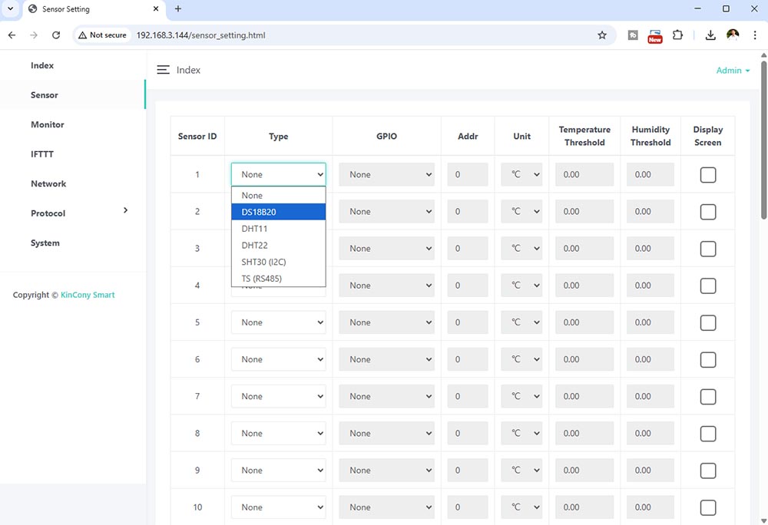768x525 pixels.
Task: Click the browser profile avatar icon
Action: 733,35
